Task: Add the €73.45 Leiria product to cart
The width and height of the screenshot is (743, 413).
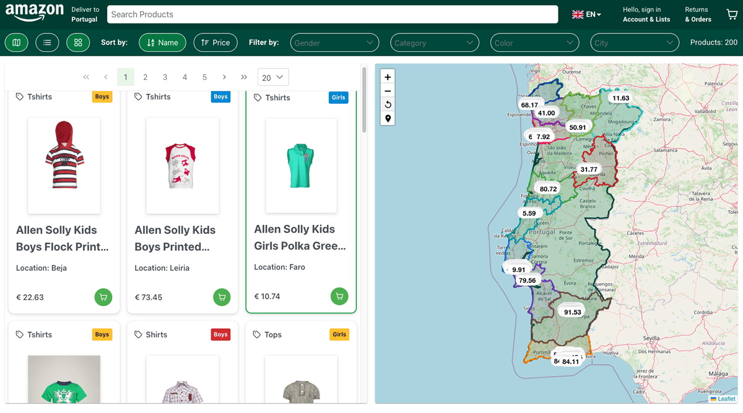Action: click(x=222, y=297)
